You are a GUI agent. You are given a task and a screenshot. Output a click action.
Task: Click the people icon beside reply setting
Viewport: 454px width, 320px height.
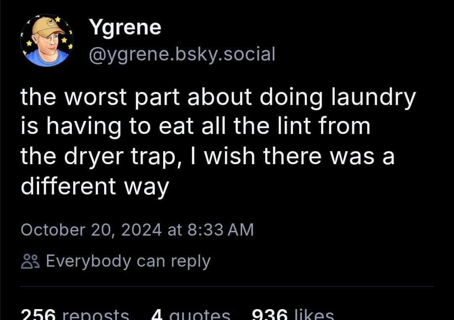pos(30,262)
